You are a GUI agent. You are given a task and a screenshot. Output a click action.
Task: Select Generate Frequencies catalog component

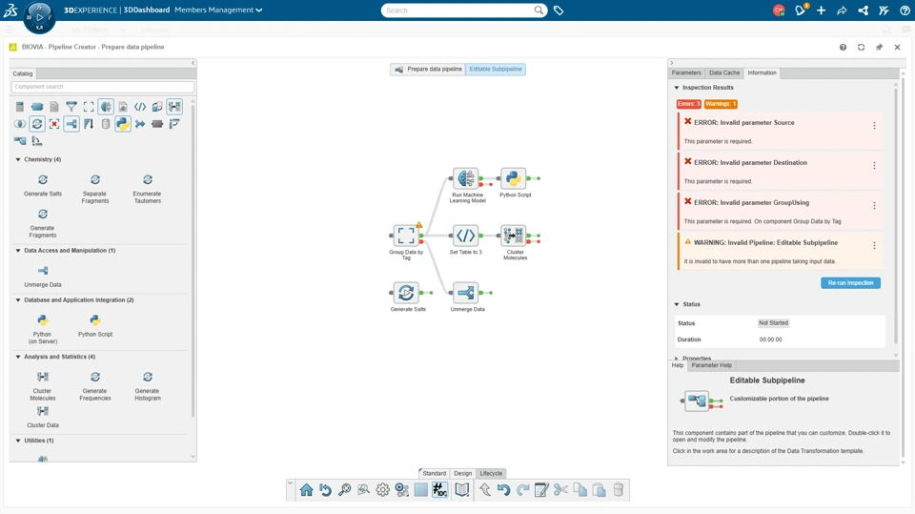[x=95, y=385]
